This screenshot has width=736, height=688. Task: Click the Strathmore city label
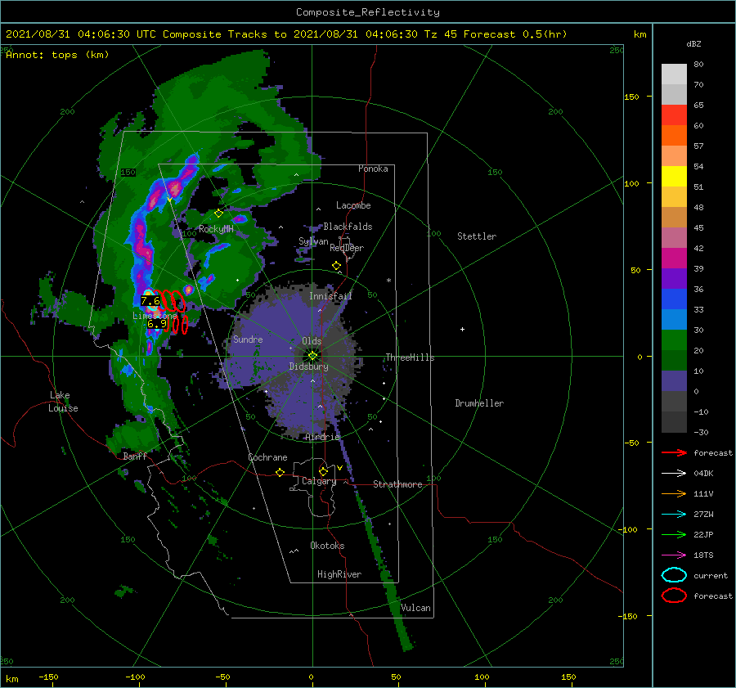click(397, 484)
